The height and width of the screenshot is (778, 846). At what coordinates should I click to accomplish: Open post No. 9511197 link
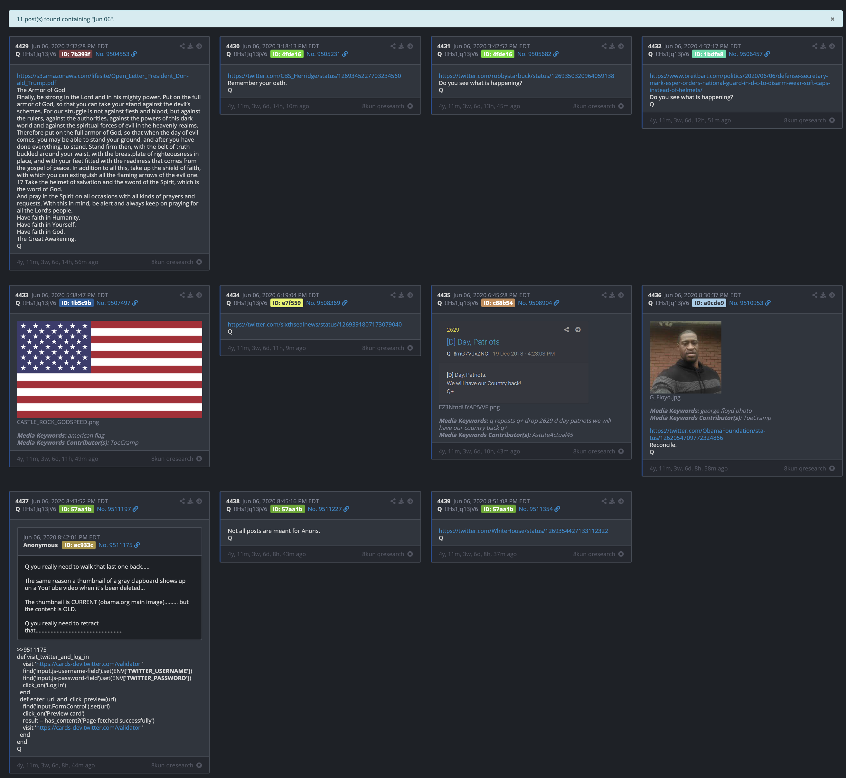(x=114, y=509)
